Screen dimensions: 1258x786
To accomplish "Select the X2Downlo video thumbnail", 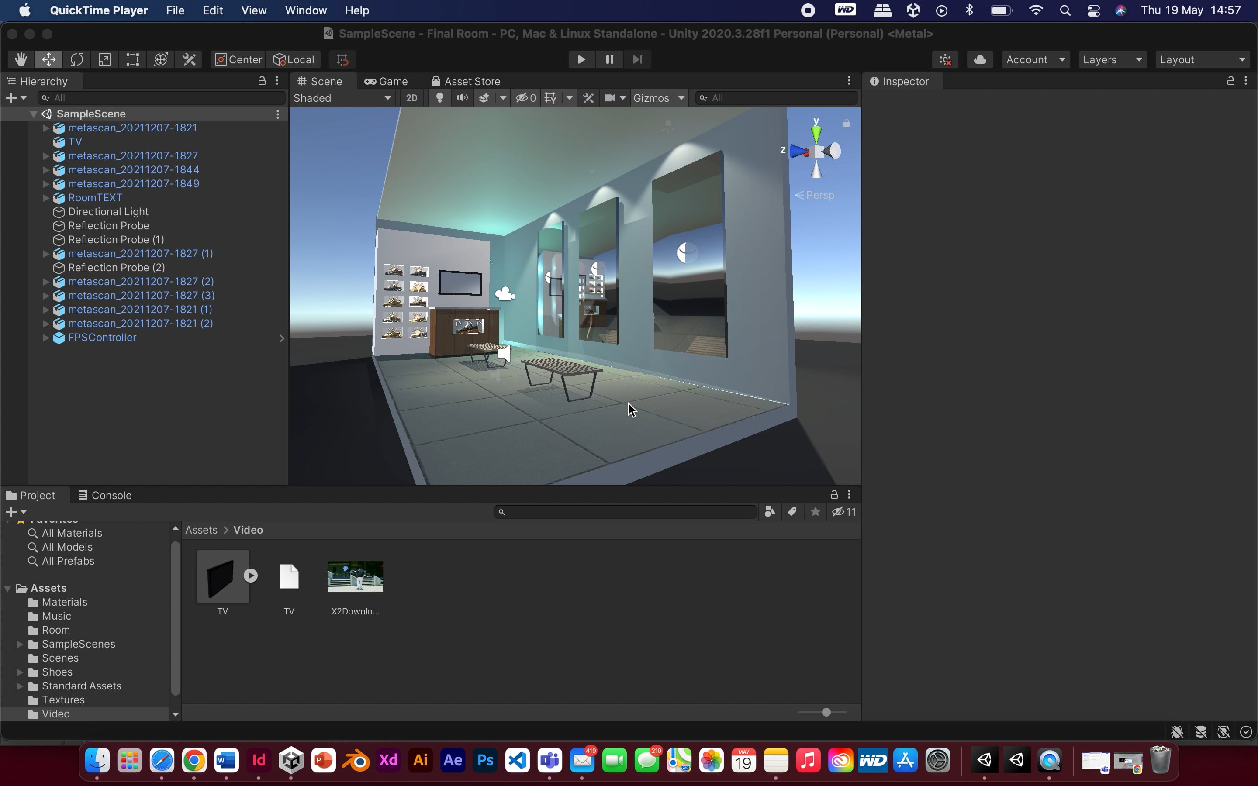I will [355, 576].
